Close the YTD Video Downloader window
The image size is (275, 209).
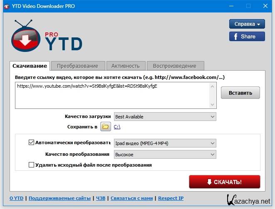tap(266, 6)
